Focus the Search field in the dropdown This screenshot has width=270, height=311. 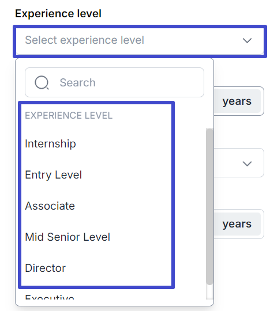pos(114,82)
